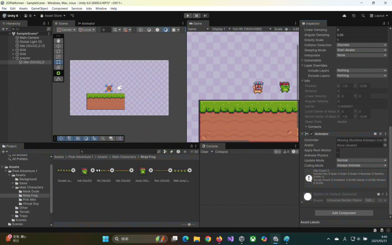Open the search magnifier beside Layout

363,15
